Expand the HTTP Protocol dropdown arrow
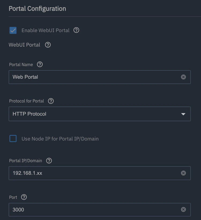 click(x=183, y=114)
